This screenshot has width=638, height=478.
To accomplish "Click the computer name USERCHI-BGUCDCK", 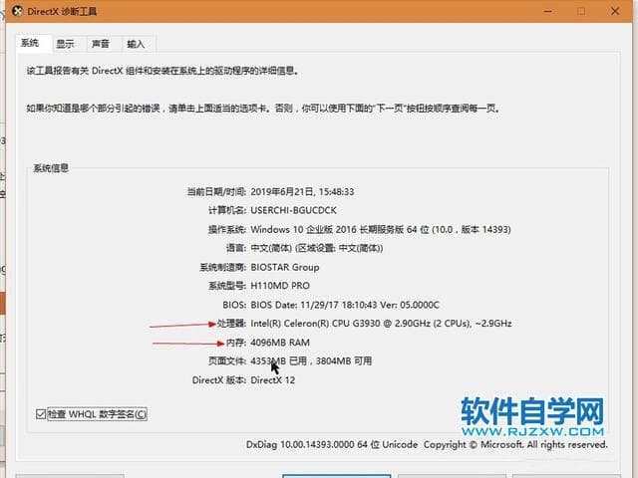I will [293, 210].
